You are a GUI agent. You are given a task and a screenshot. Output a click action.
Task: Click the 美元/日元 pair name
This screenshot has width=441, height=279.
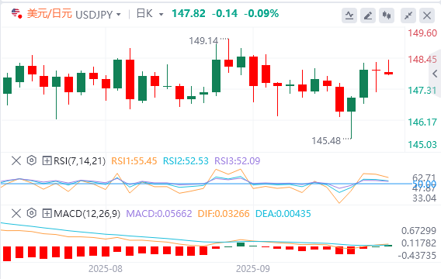(x=49, y=13)
